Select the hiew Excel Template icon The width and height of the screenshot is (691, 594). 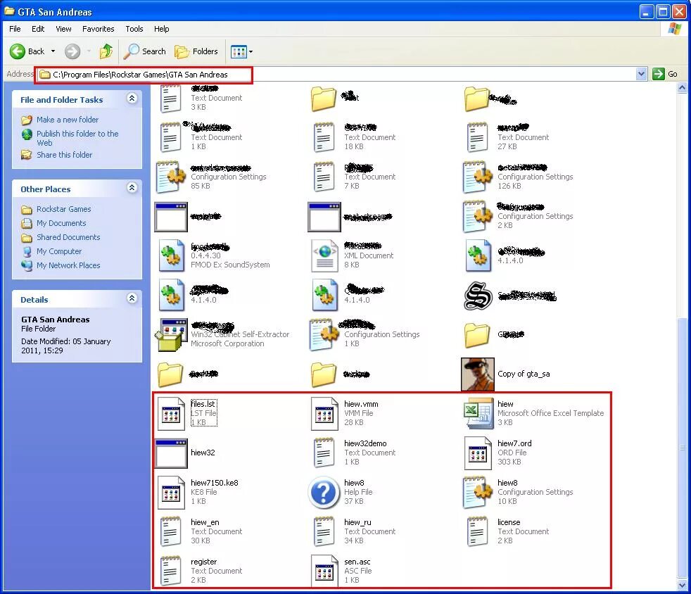point(478,413)
